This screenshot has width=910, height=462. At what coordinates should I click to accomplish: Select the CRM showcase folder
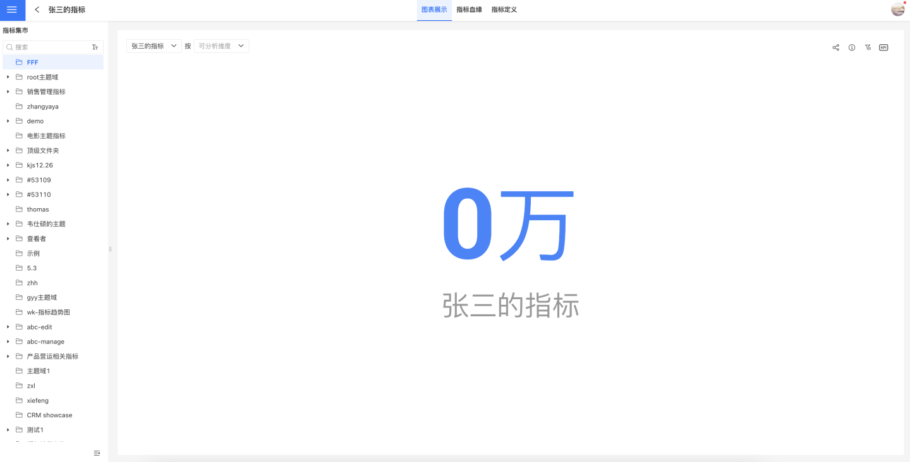tap(49, 415)
